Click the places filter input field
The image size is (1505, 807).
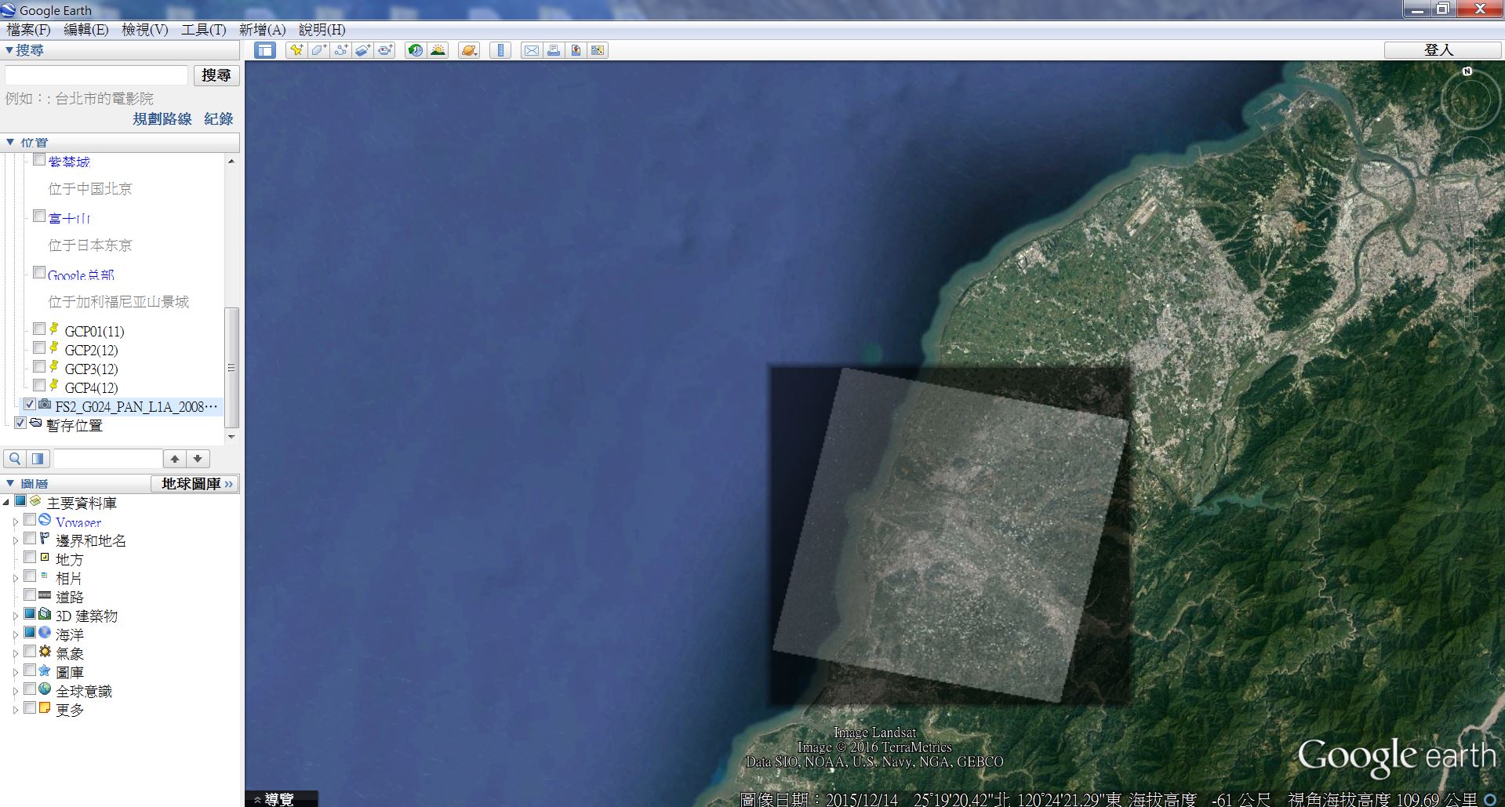coord(107,459)
